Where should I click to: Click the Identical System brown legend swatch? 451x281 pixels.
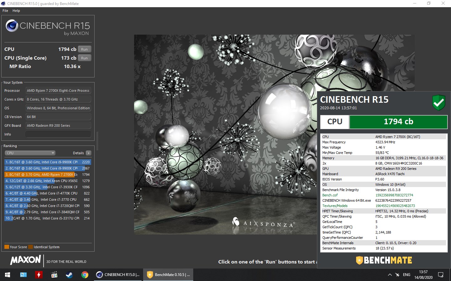(30, 247)
